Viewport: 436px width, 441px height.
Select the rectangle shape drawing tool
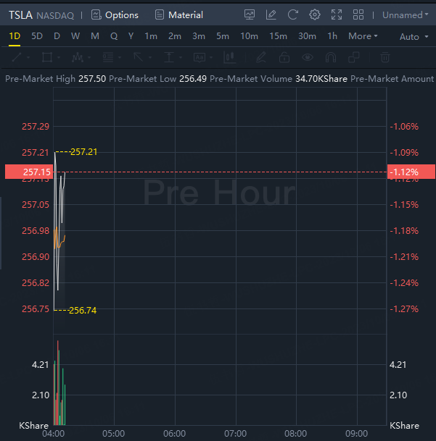tap(47, 57)
